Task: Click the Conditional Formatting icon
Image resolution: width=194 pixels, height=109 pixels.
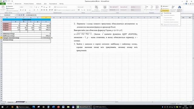Action: pyautogui.click(x=96, y=7)
